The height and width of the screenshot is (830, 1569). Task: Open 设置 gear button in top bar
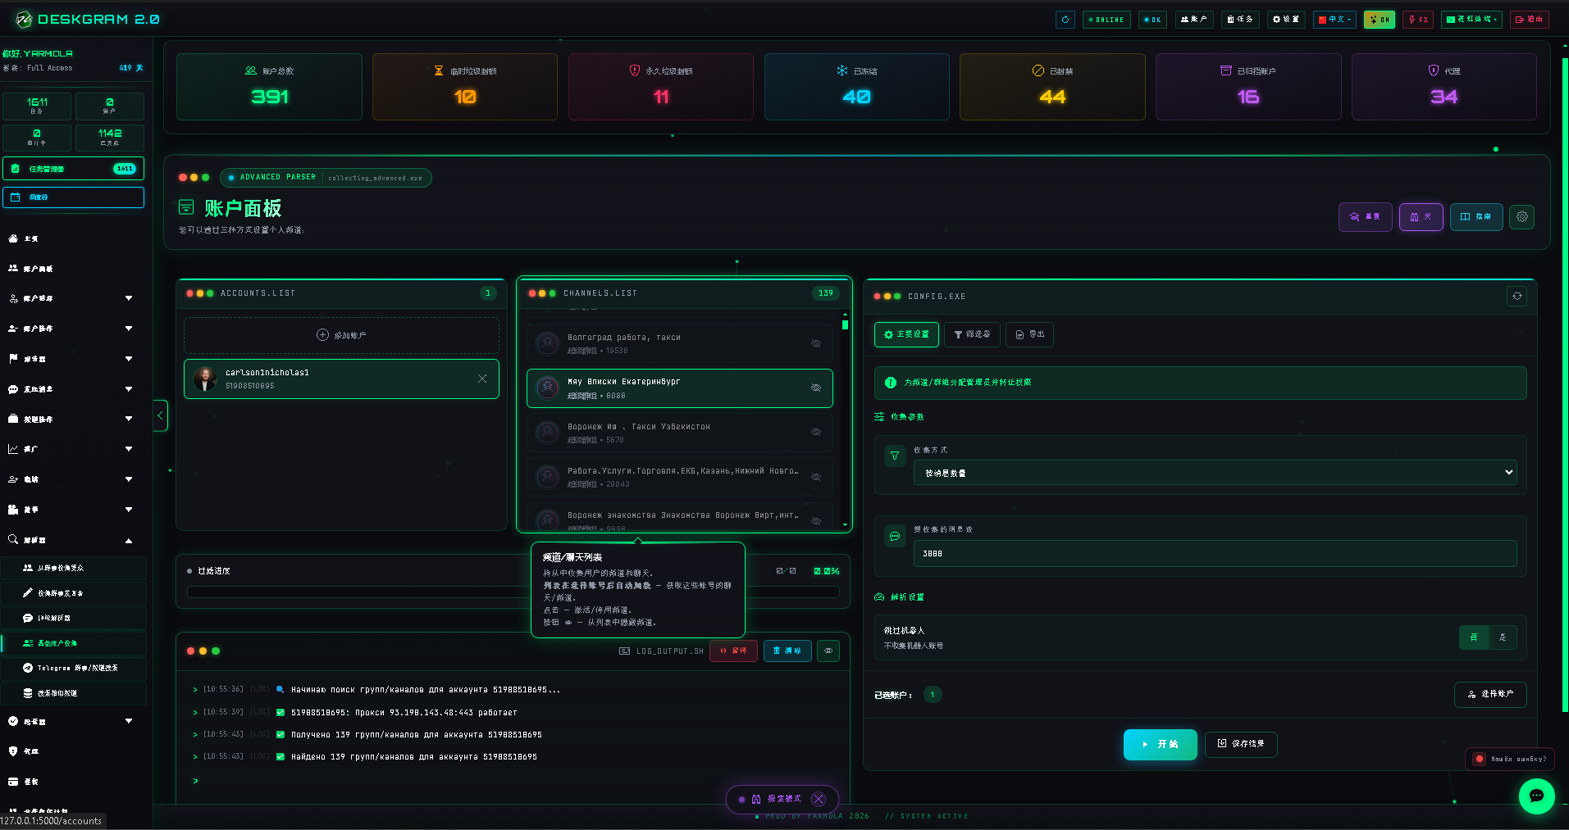[1285, 20]
